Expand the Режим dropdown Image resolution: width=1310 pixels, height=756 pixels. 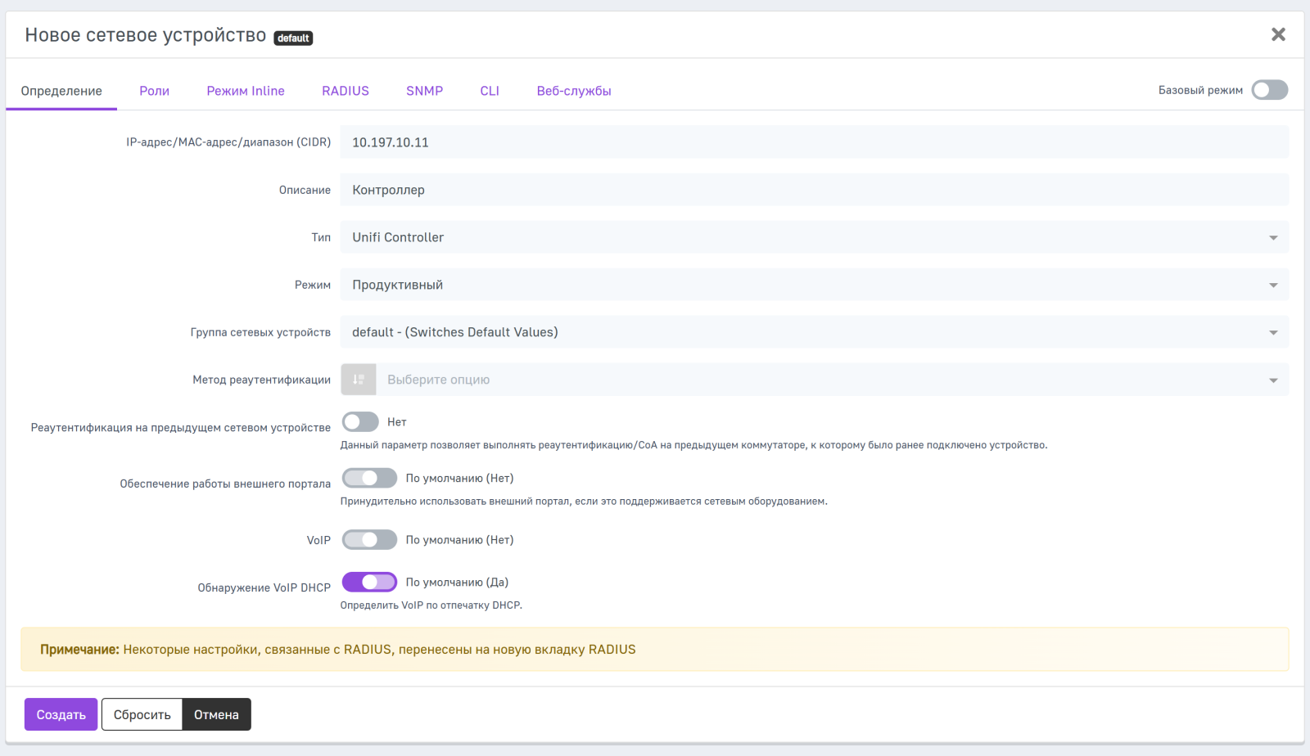[814, 285]
